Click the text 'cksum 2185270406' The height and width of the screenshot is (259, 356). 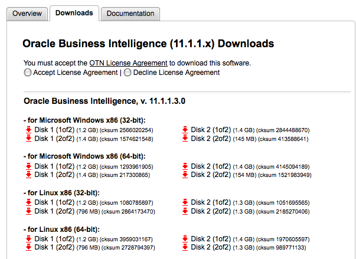point(283,212)
